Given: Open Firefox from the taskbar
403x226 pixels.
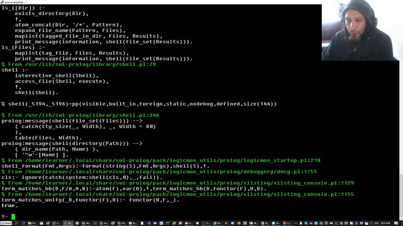Looking at the screenshot, I should click(239, 223).
